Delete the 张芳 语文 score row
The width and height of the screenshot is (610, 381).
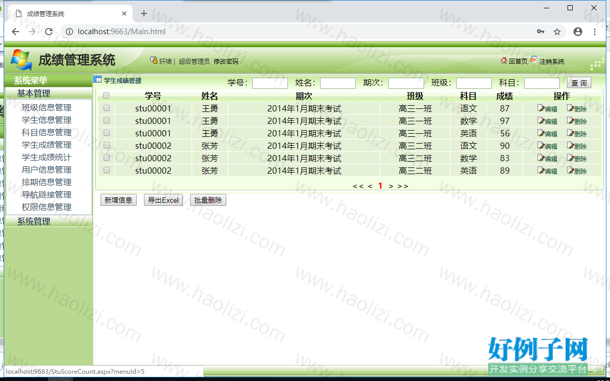tap(576, 146)
